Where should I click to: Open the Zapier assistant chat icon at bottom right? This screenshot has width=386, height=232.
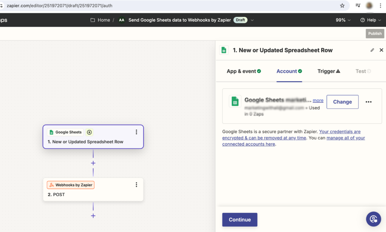pos(373,219)
